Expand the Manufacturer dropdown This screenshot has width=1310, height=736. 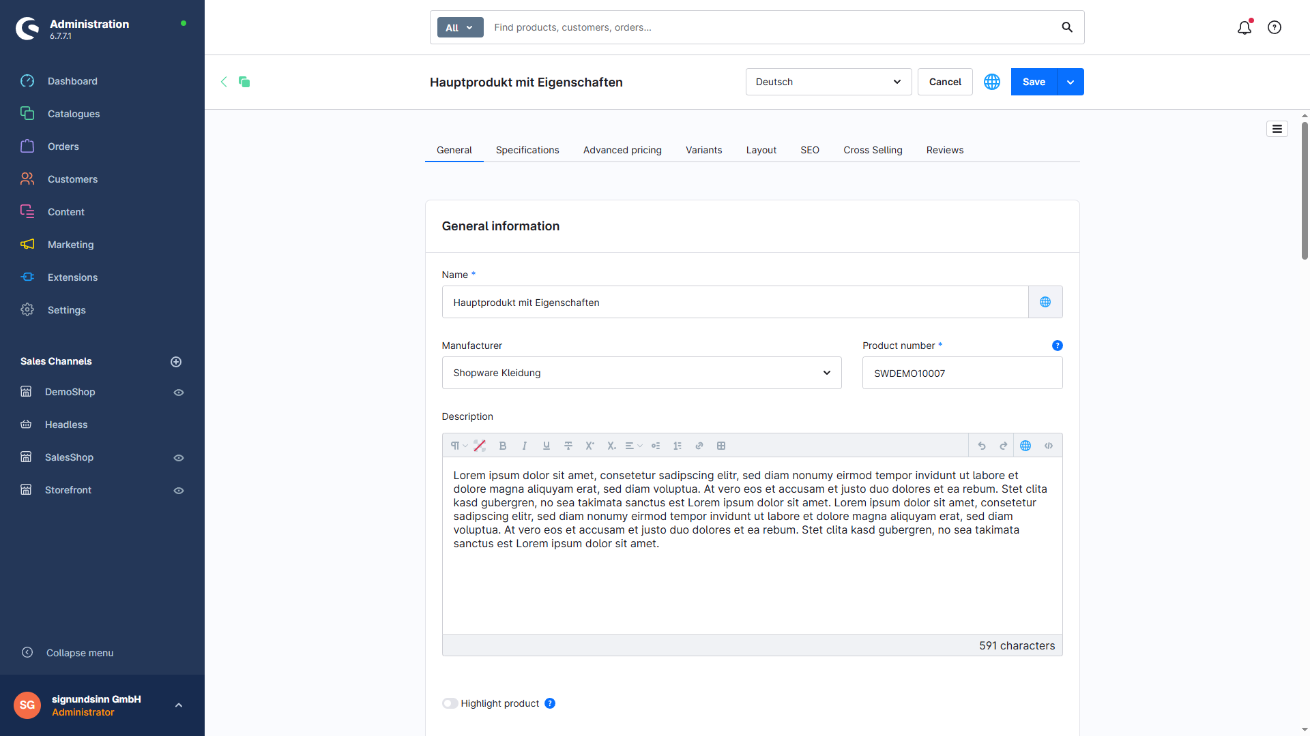641,373
